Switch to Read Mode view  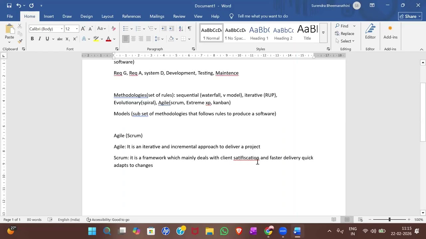pyautogui.click(x=333, y=219)
